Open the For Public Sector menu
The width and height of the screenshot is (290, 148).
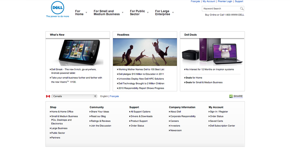tap(137, 13)
